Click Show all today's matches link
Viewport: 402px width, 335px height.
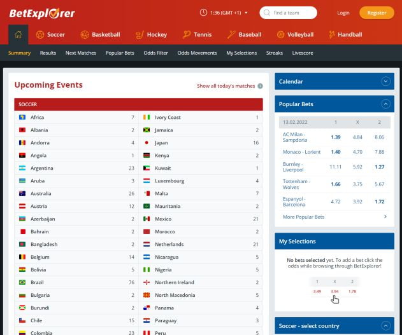[226, 86]
